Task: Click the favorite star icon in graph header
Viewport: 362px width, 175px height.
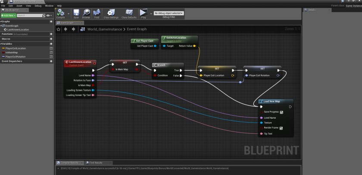Action: pos(59,29)
